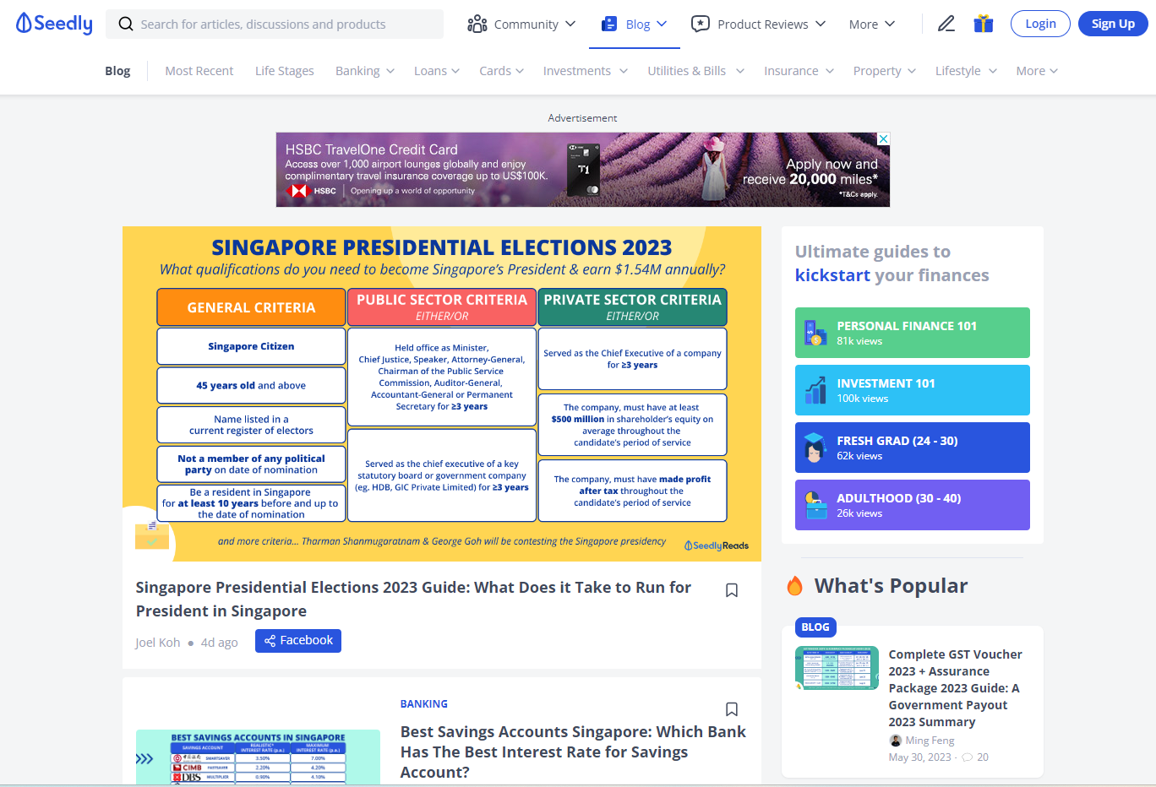
Task: Click the Personal Finance 101 piggy bank icon
Action: tap(815, 333)
